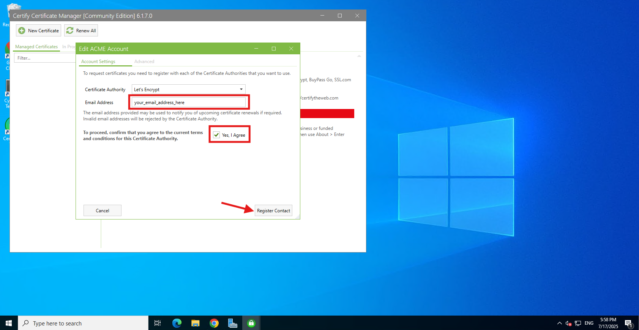Open the Windows Start menu
639x330 pixels.
pos(9,323)
